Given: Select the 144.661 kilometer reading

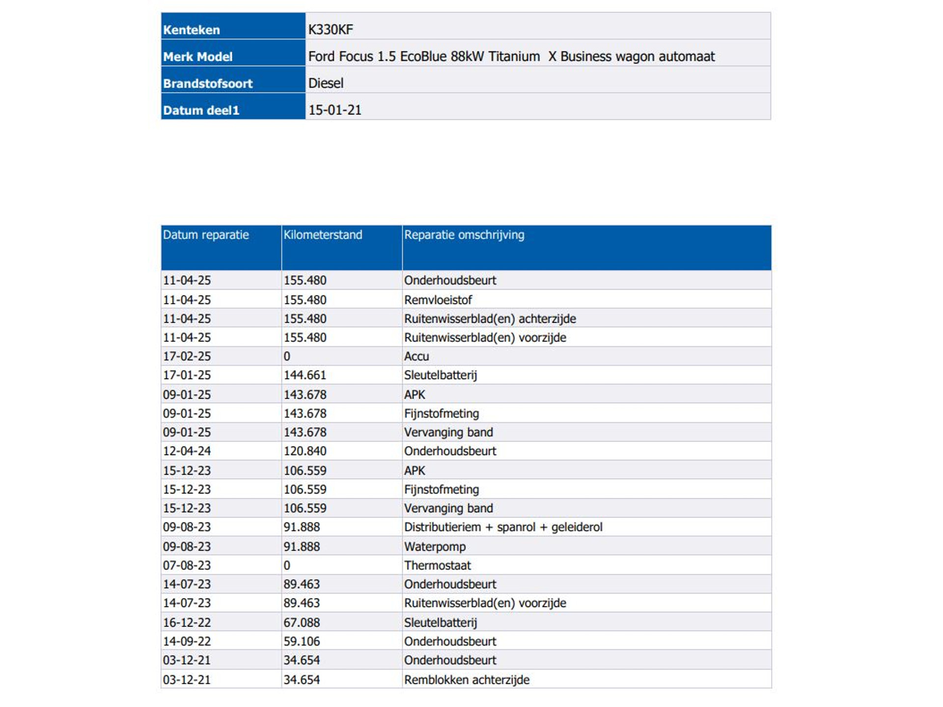Looking at the screenshot, I should [x=305, y=375].
